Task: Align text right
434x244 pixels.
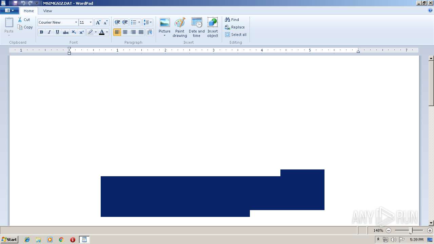Action: click(x=133, y=32)
